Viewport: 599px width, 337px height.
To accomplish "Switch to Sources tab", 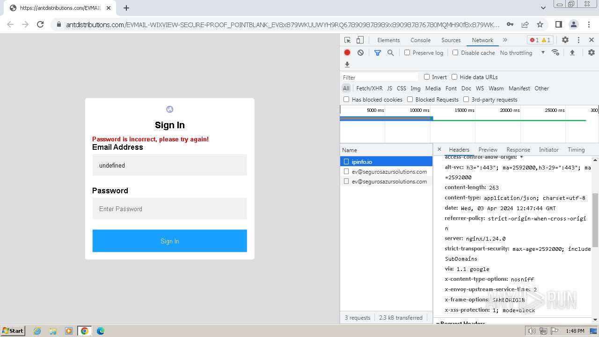I will [x=451, y=40].
